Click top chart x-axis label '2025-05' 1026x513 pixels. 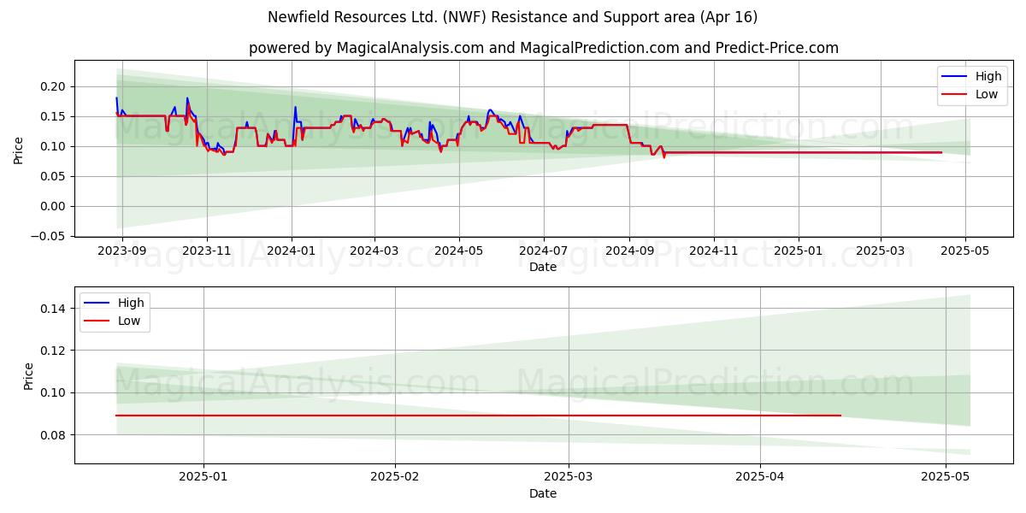click(965, 251)
